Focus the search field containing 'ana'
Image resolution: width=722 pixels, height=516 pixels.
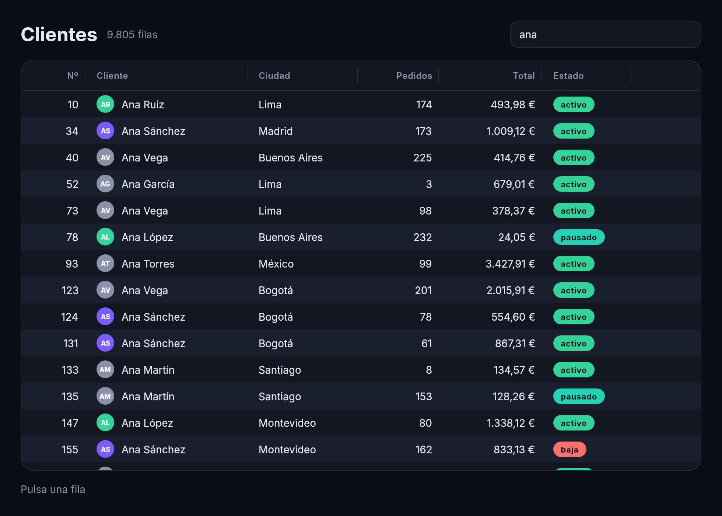pos(605,34)
